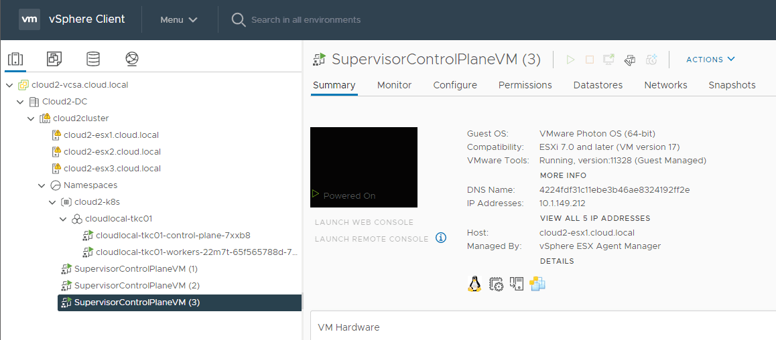Open host link cloud2-esx1.cloud.local in summary
The height and width of the screenshot is (340, 776).
(587, 233)
